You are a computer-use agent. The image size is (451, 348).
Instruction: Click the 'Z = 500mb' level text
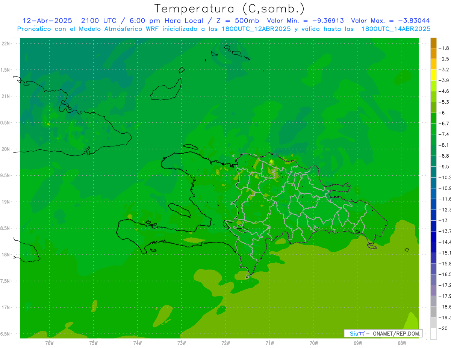tap(238, 21)
